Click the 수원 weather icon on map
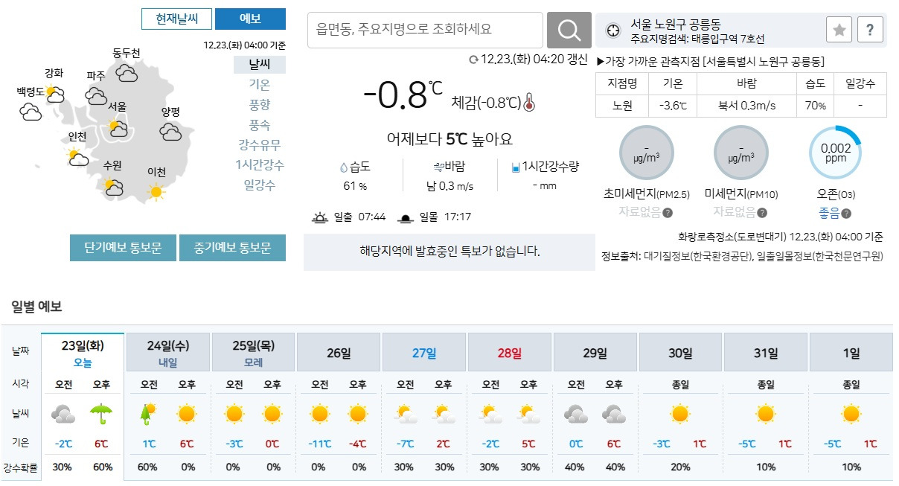Screen dimensions: 899x486 pyautogui.click(x=113, y=187)
